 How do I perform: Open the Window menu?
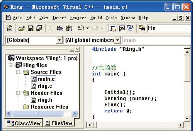tap(128, 18)
